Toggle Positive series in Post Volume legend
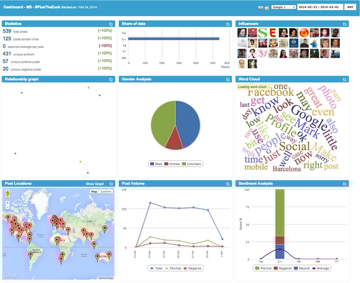 pos(173,268)
